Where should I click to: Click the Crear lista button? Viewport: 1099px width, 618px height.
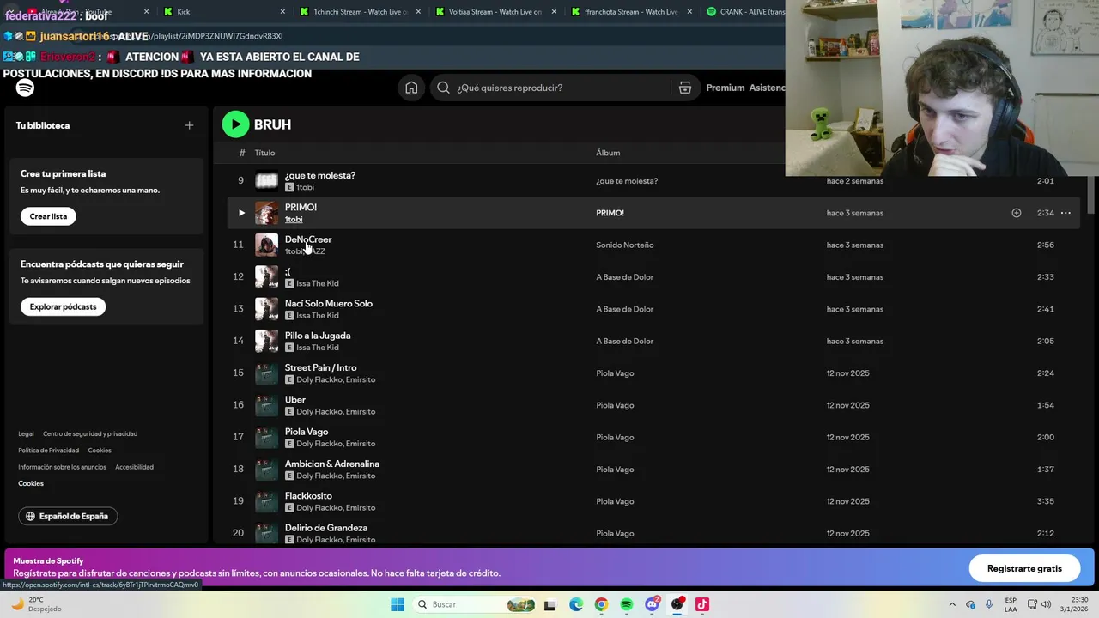[x=48, y=216]
